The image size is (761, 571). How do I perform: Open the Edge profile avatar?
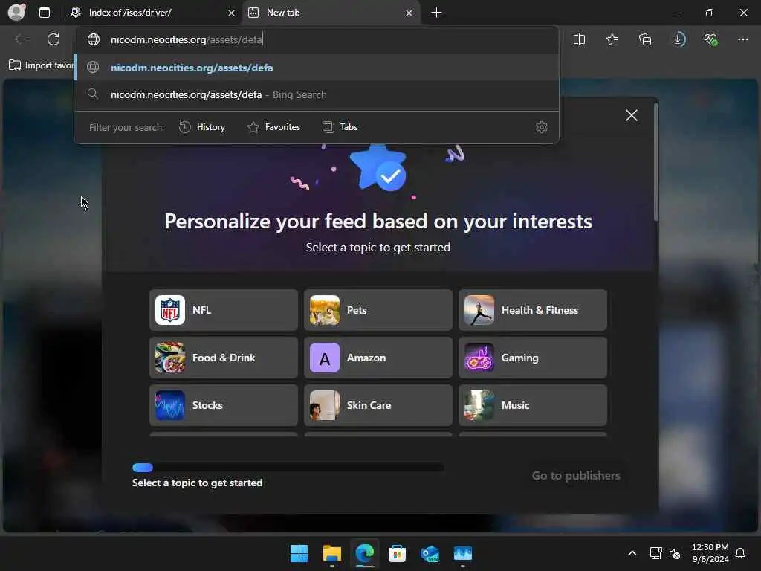[x=16, y=12]
